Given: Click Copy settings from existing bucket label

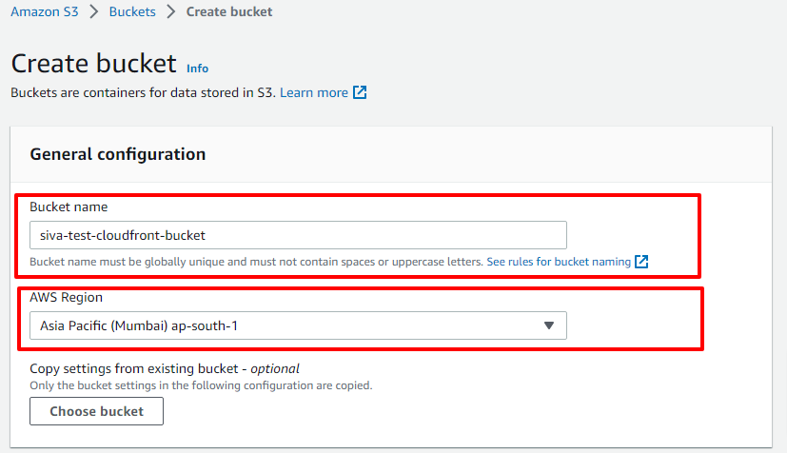Looking at the screenshot, I should (164, 368).
